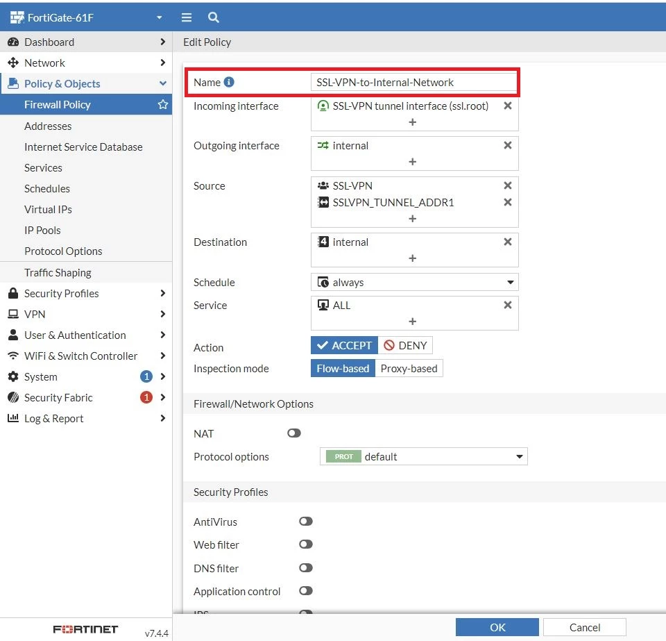This screenshot has height=641, width=666.
Task: Expand the Security Profiles chevron
Action: 162,293
